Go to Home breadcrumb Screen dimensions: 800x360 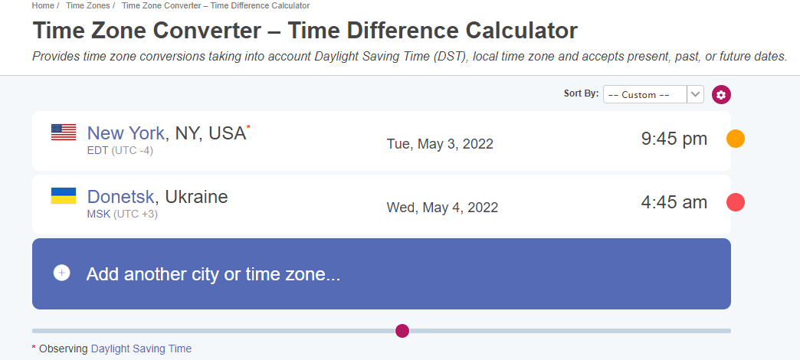pos(43,5)
